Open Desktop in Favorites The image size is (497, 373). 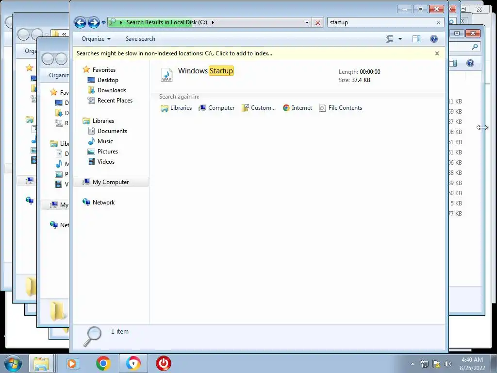(108, 80)
